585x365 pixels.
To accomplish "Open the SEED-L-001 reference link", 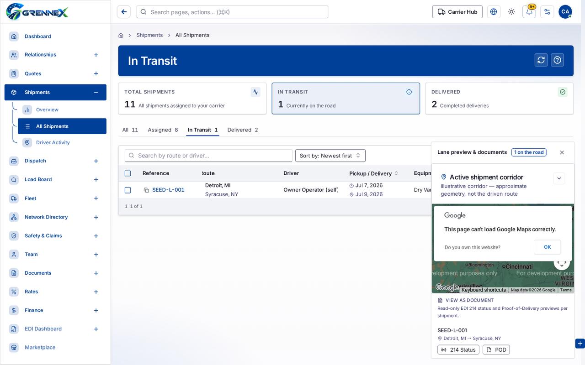I will [168, 190].
